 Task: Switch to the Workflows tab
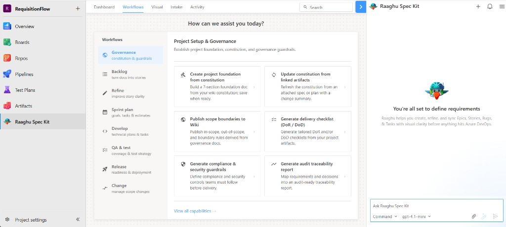click(x=133, y=7)
